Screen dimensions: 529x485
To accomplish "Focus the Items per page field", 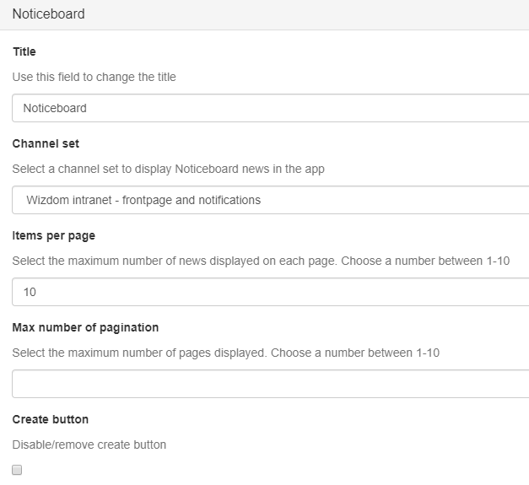I will (270, 292).
